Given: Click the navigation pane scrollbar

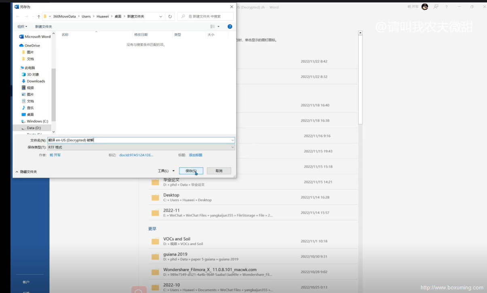Looking at the screenshot, I should pos(53,95).
